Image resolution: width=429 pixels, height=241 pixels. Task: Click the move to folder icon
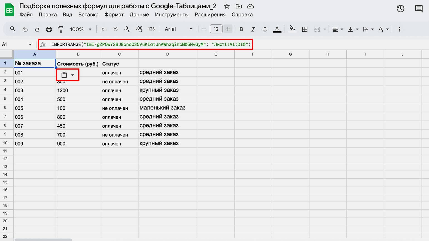pos(239,6)
